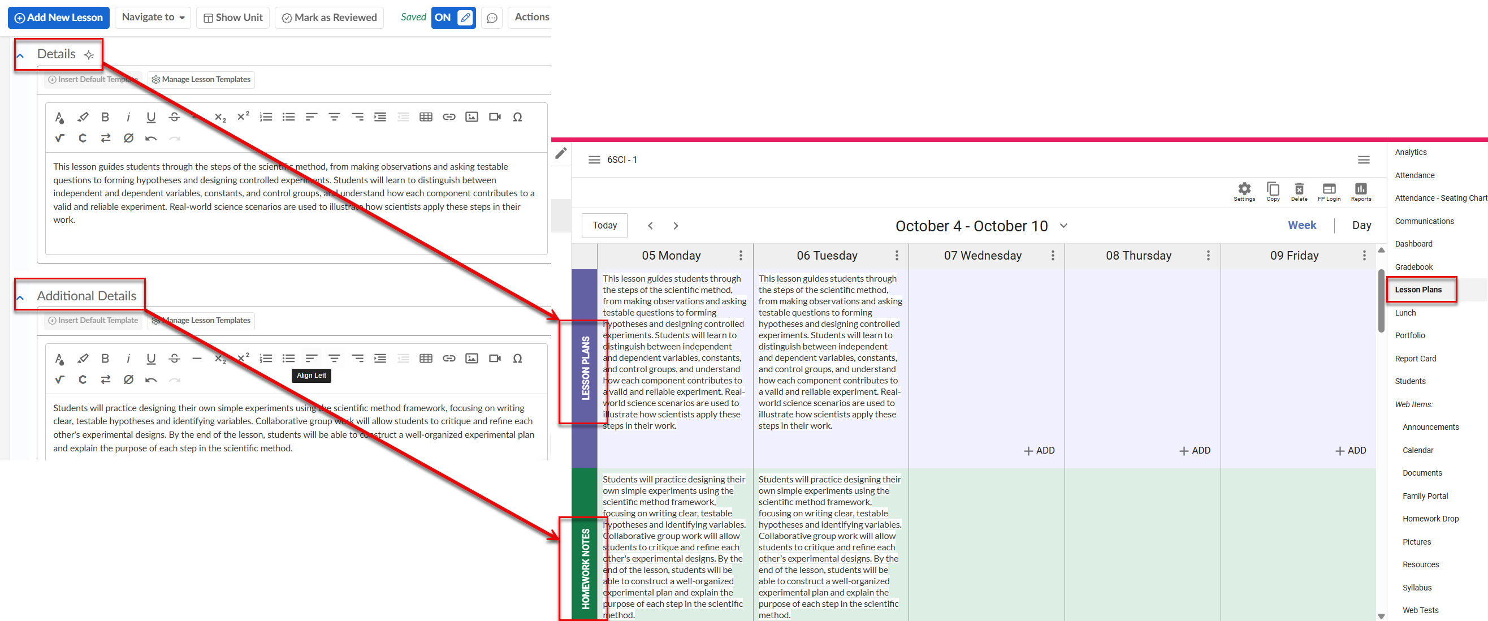The height and width of the screenshot is (621, 1488).
Task: Expand the October 4 - October 10 date dropdown
Action: [1063, 226]
